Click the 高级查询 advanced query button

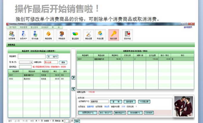pos(129,102)
